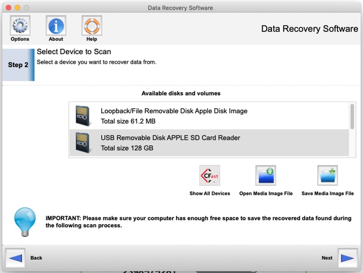Image resolution: width=363 pixels, height=273 pixels.
Task: Close the Data Recovery Software window
Action: click(x=8, y=7)
